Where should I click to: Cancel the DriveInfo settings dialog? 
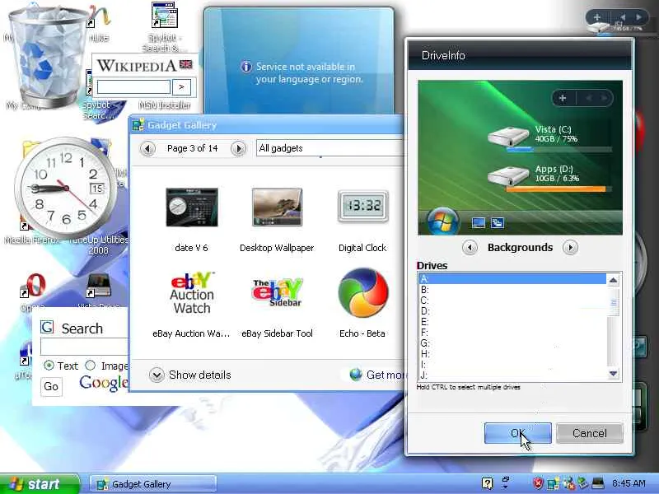[589, 433]
